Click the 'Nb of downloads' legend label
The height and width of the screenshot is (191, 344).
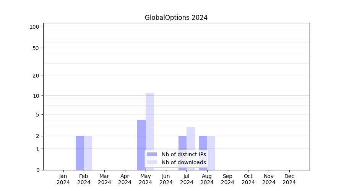tap(183, 162)
